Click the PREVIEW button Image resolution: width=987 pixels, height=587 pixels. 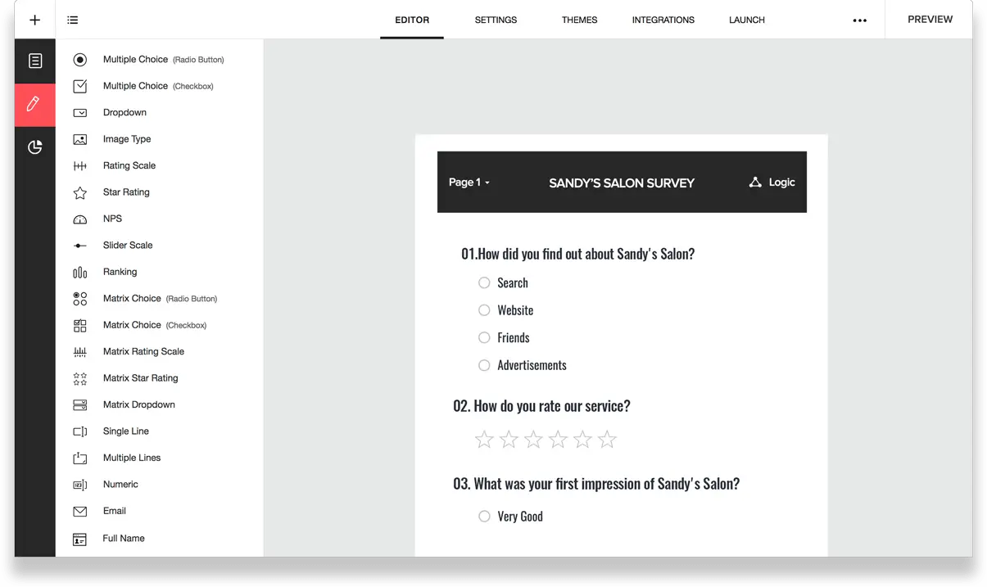click(930, 19)
